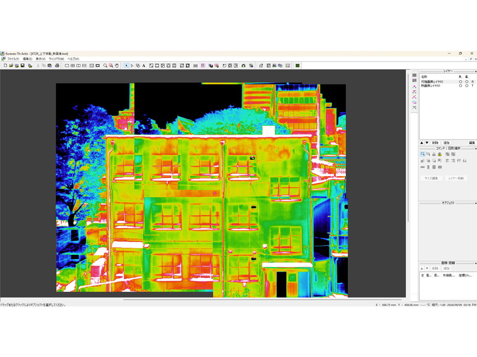
Task: Toggle second-column circle for 熱画像レイヤ01 layer
Action: point(467,86)
